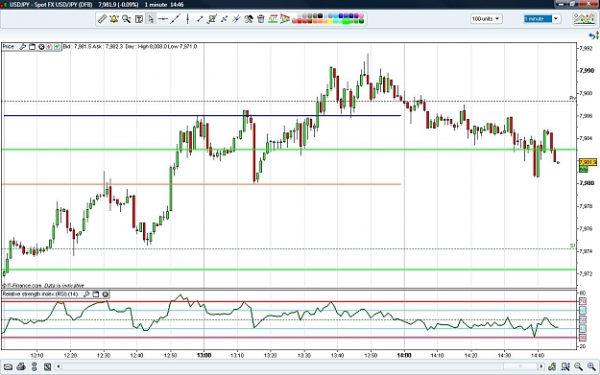Open the chart indicators icon at top right
Viewport: 600px width, 375px height.
(585, 19)
